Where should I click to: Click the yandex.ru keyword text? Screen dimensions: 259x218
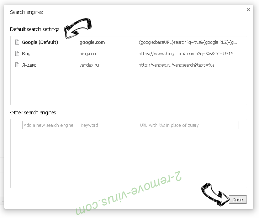pyautogui.click(x=89, y=65)
